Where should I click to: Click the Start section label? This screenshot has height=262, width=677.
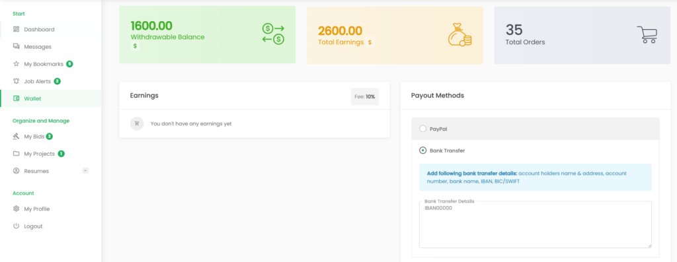(19, 14)
